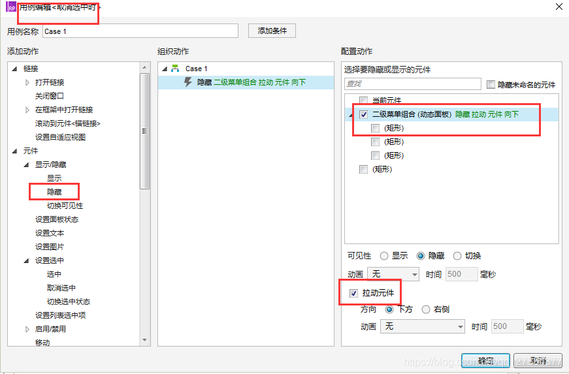Click pull-widget 时间 field
The image size is (569, 374).
coord(508,326)
